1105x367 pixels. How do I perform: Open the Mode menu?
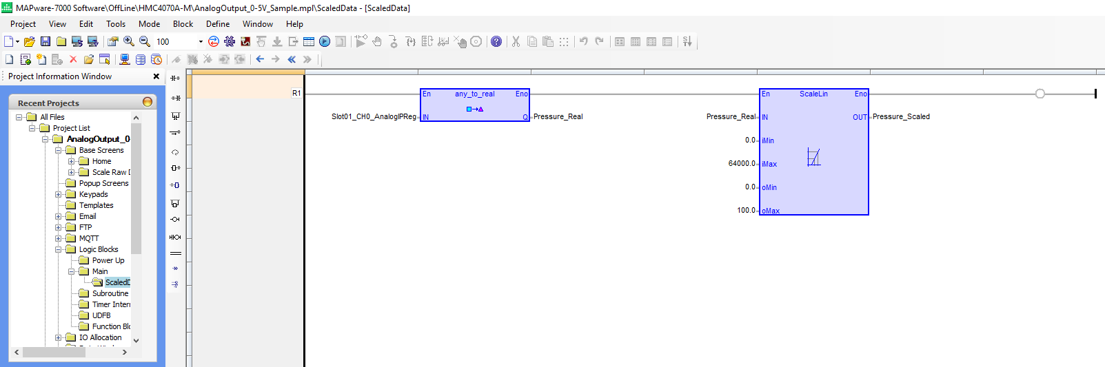tap(149, 24)
